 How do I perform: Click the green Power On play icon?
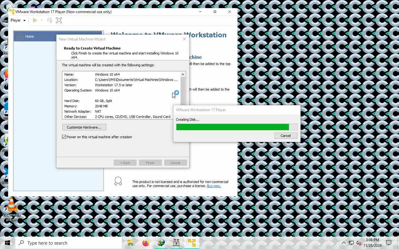(35, 20)
